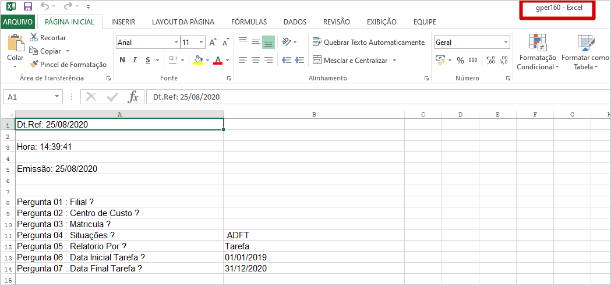
Task: Align text to middle of cell
Action: pyautogui.click(x=256, y=42)
